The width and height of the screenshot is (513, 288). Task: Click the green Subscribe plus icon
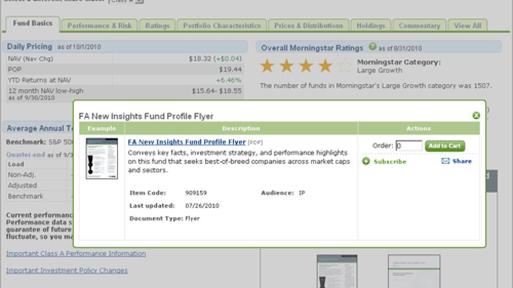pyautogui.click(x=366, y=161)
